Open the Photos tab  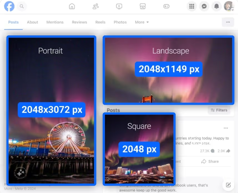[x=120, y=22]
